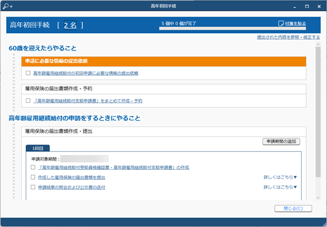Open 高年齢雇用継続給付の初回申請に必要な情報の提出依頼 link

[85, 73]
